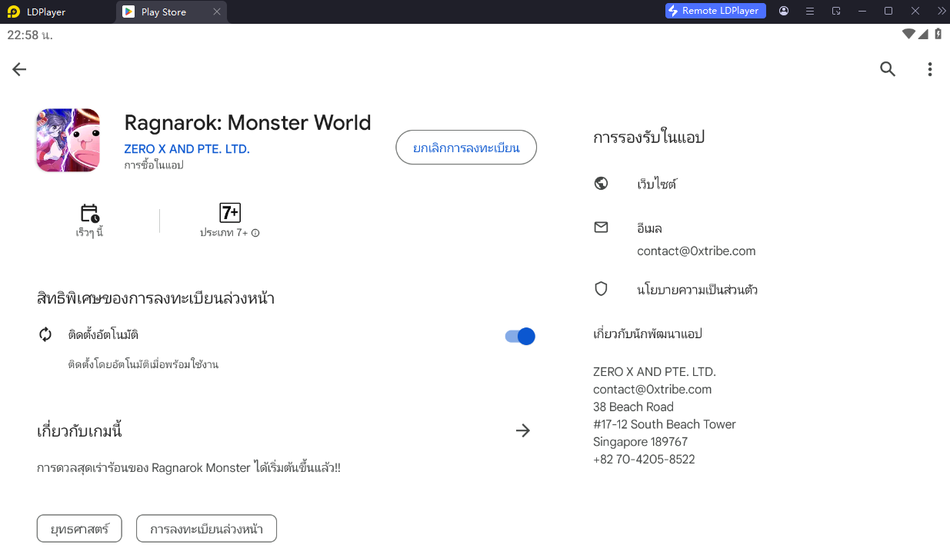Click the การซื้อในแอป label
Image resolution: width=950 pixels, height=558 pixels.
154,165
